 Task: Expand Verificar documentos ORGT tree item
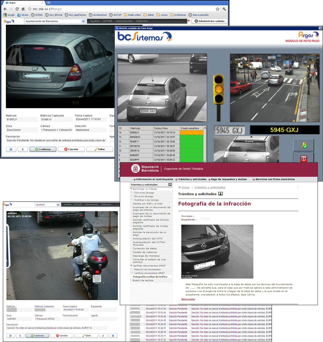131,266
